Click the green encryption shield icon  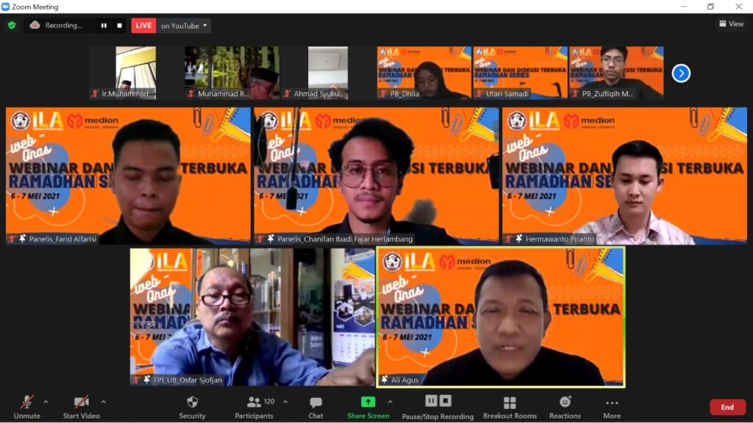click(12, 26)
